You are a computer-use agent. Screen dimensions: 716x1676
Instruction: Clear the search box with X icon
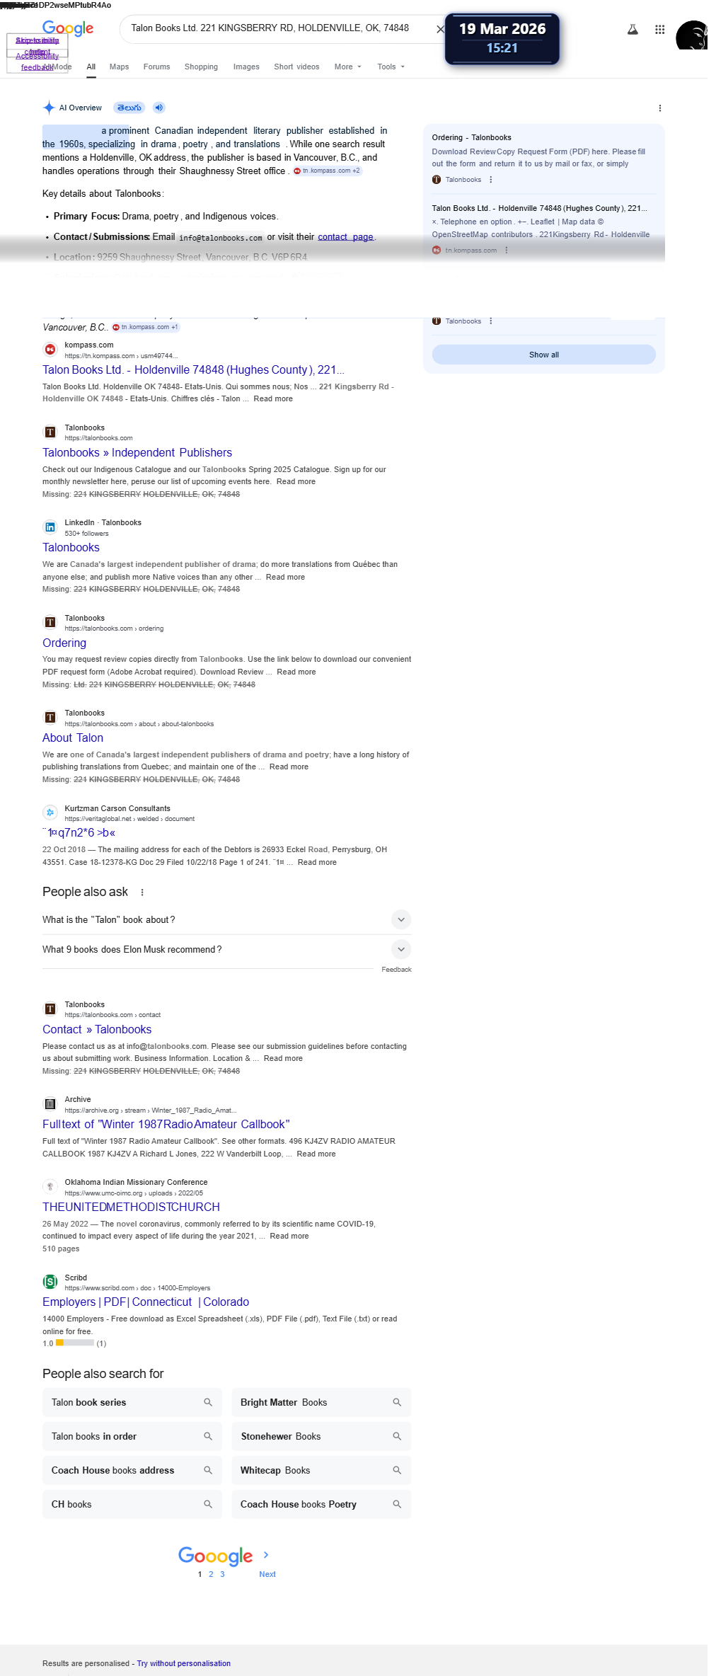440,29
